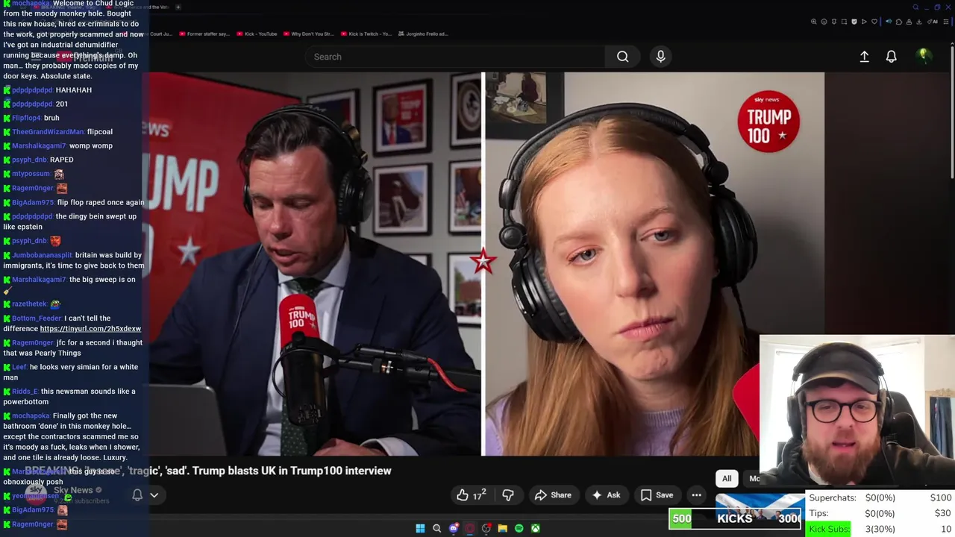The width and height of the screenshot is (955, 537).
Task: Open the ad blocker shield icon
Action: click(854, 22)
